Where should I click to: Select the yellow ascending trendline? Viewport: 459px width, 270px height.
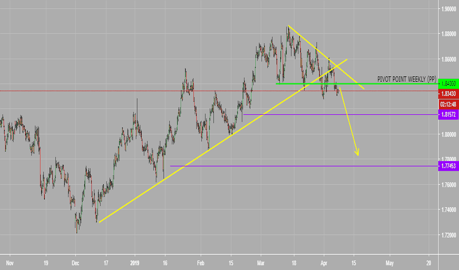(223, 141)
